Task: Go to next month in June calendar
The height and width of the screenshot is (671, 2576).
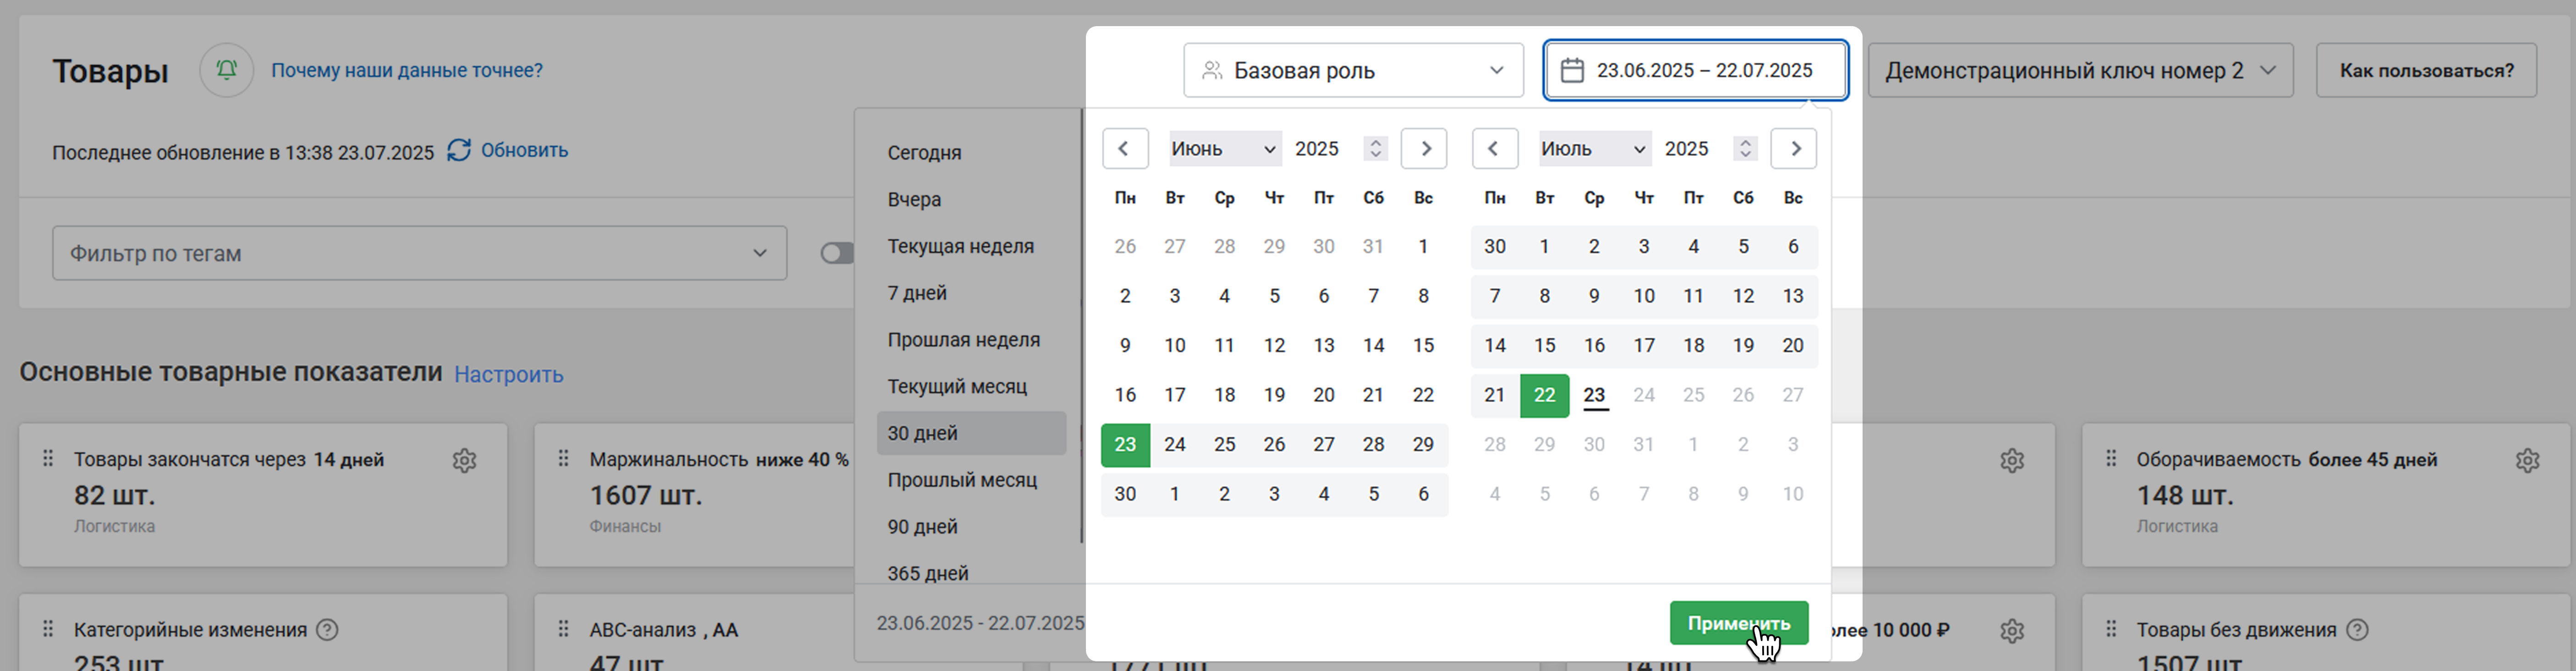Action: [1424, 149]
